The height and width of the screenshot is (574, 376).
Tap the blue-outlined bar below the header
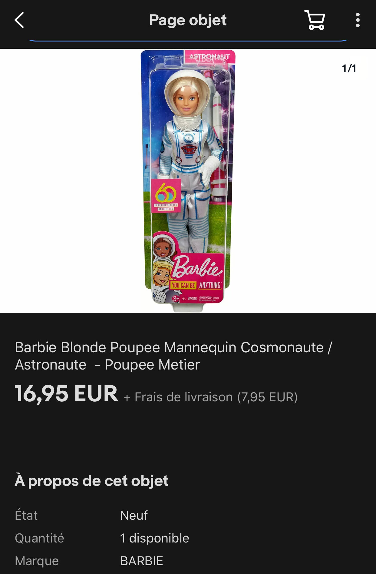point(188,40)
